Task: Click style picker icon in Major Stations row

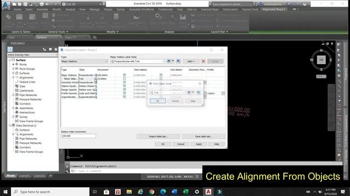Action: [x=96, y=75]
